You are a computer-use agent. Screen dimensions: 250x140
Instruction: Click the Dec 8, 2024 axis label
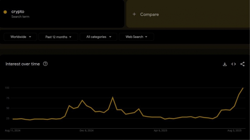pyautogui.click(x=86, y=130)
